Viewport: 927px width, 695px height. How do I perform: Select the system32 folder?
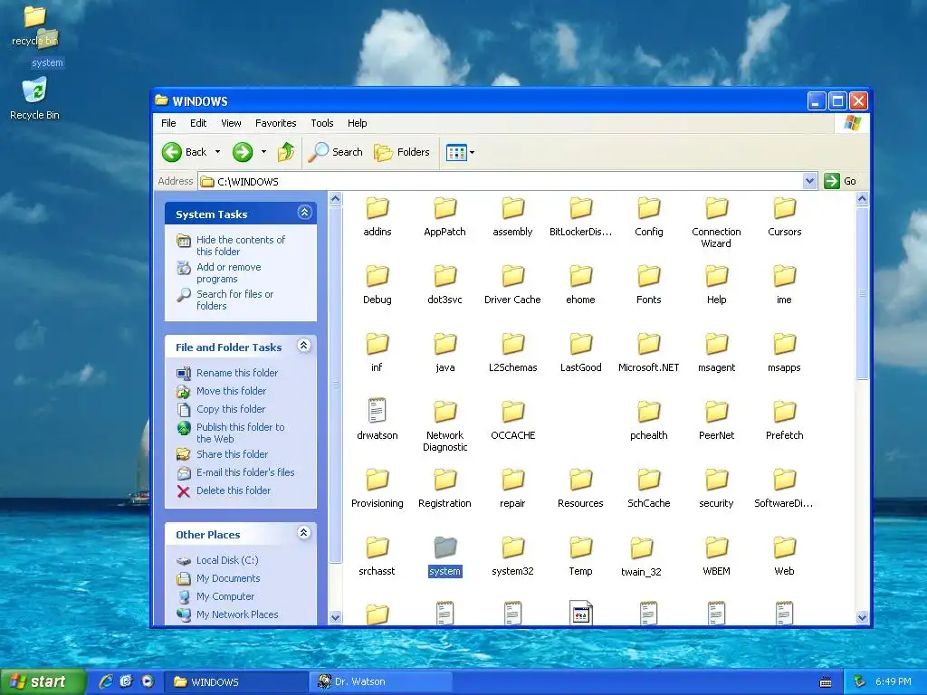tap(512, 557)
